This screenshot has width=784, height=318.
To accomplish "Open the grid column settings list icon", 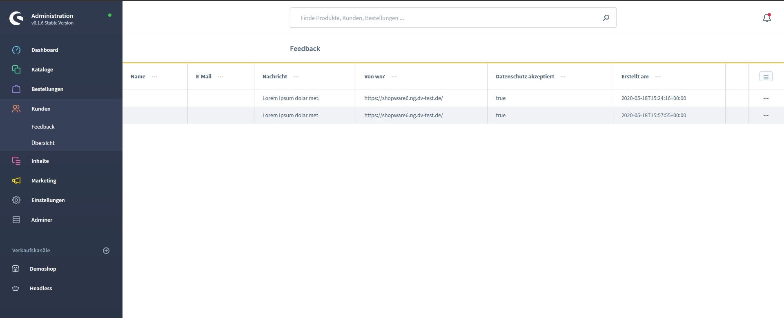I will [766, 77].
